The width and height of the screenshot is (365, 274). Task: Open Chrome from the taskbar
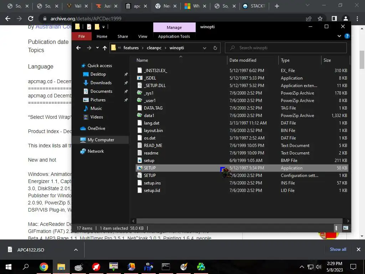(44, 267)
